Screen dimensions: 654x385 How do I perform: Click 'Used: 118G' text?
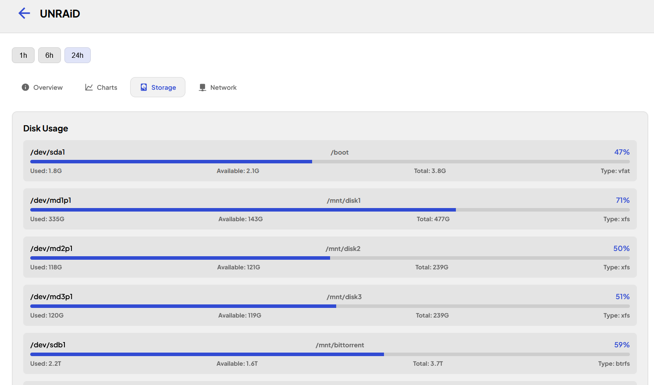pos(46,267)
